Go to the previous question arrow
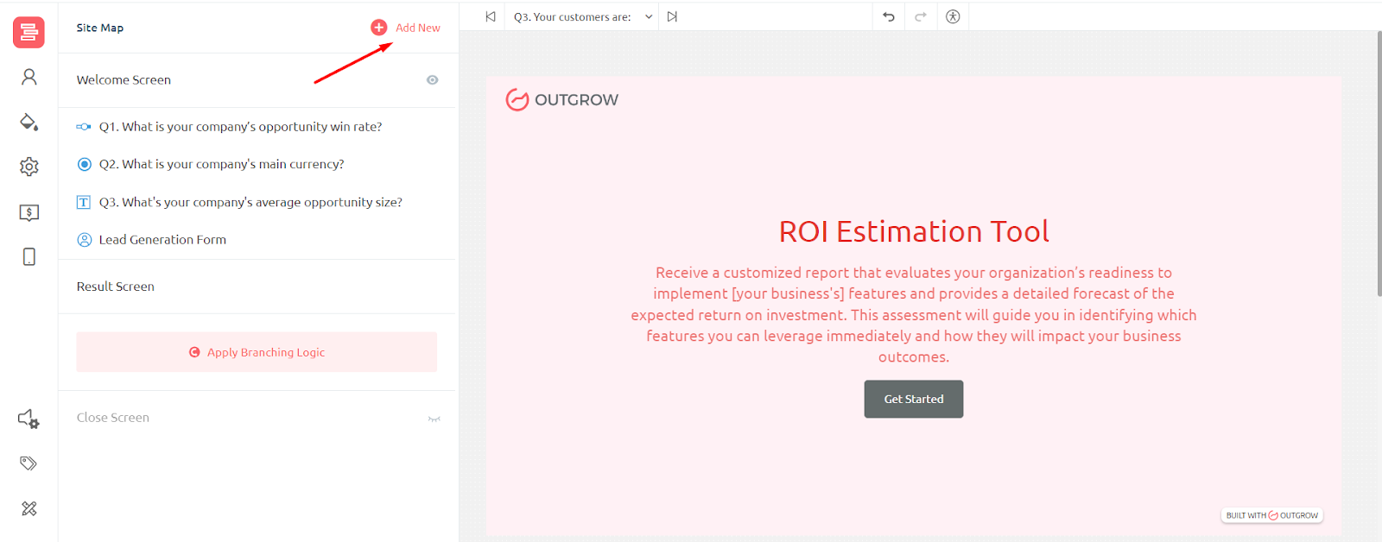Image resolution: width=1382 pixels, height=542 pixels. tap(491, 16)
